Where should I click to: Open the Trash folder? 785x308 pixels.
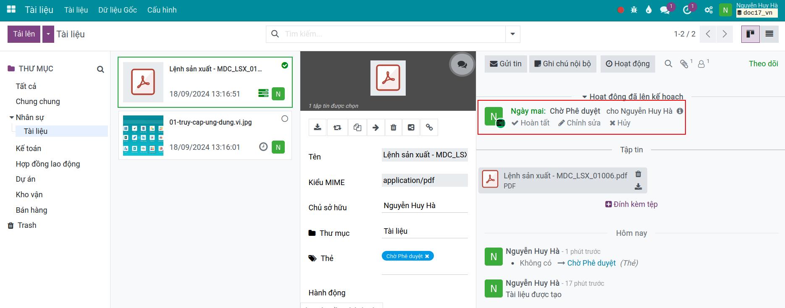27,225
